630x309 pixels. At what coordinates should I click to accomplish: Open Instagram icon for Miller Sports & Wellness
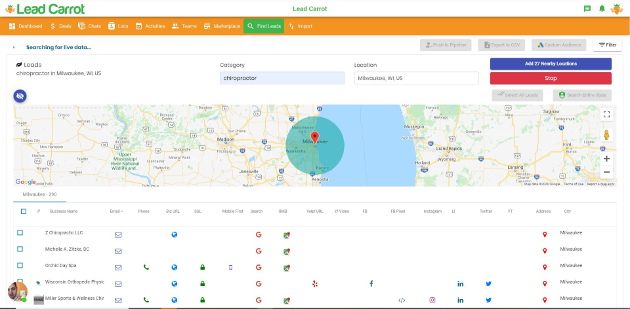[x=432, y=300]
